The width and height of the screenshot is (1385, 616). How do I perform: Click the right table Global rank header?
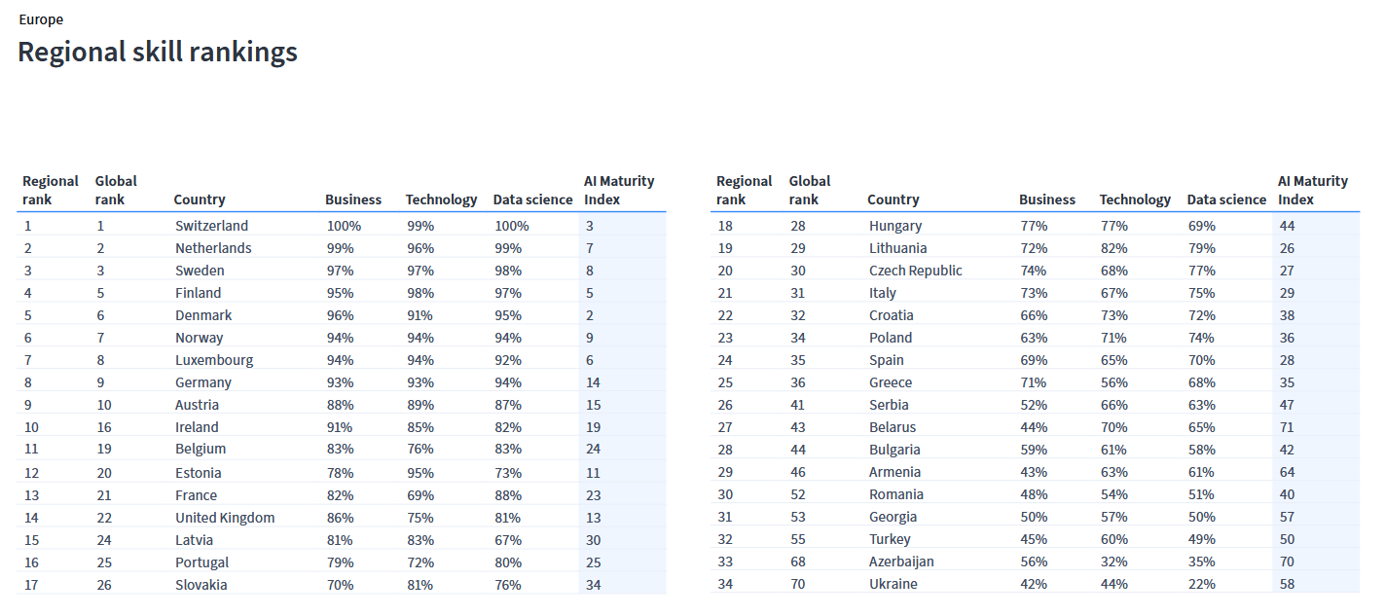810,190
